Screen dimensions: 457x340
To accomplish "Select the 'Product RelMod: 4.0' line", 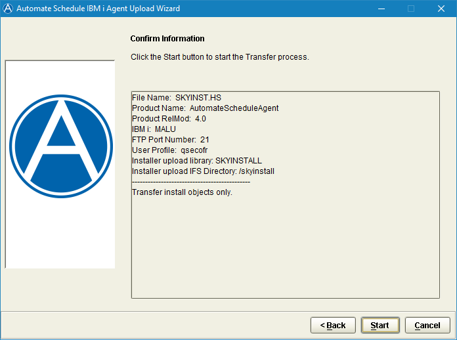I will [169, 119].
